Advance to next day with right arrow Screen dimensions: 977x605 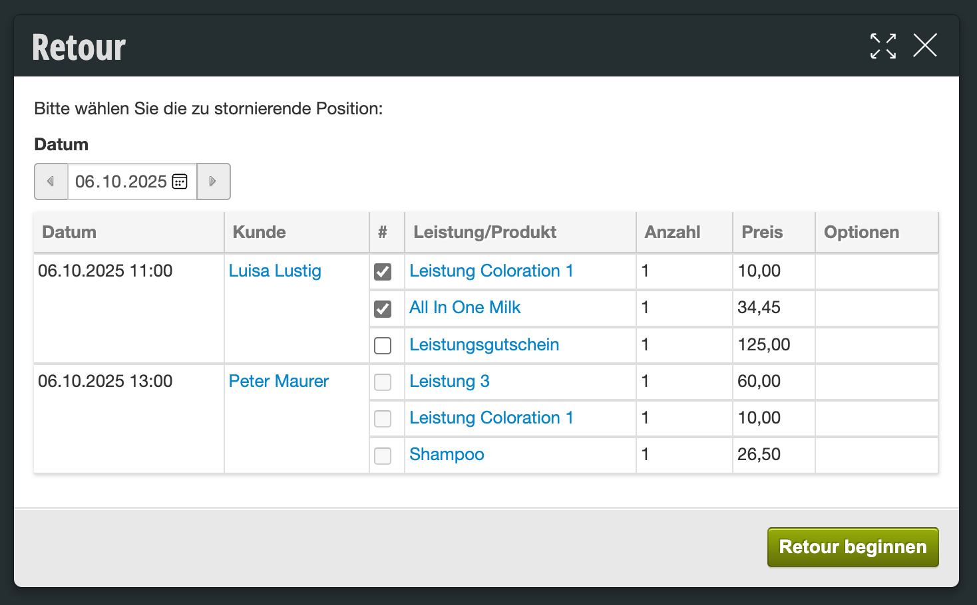pyautogui.click(x=213, y=181)
